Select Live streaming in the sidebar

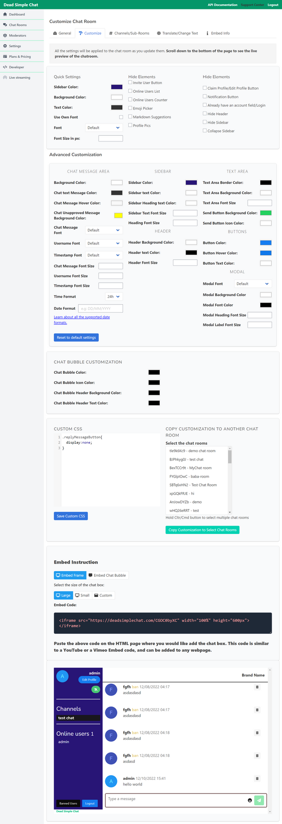[x=21, y=77]
